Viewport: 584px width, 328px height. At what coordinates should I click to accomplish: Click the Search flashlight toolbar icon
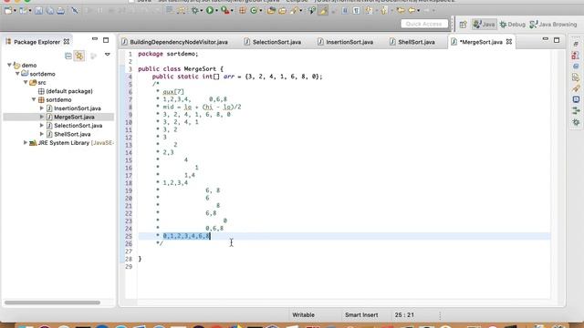[x=294, y=10]
